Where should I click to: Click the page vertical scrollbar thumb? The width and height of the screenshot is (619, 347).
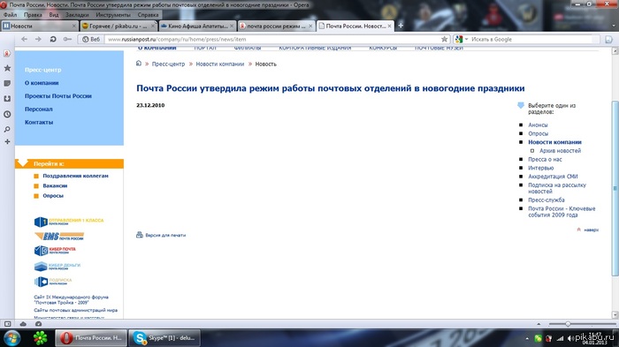(x=615, y=188)
